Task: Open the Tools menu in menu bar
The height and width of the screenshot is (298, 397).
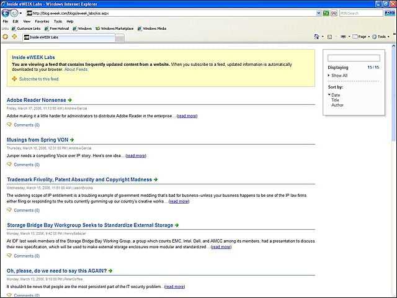Action: point(58,21)
